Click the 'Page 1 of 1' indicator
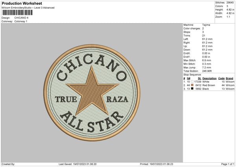 [228, 164]
